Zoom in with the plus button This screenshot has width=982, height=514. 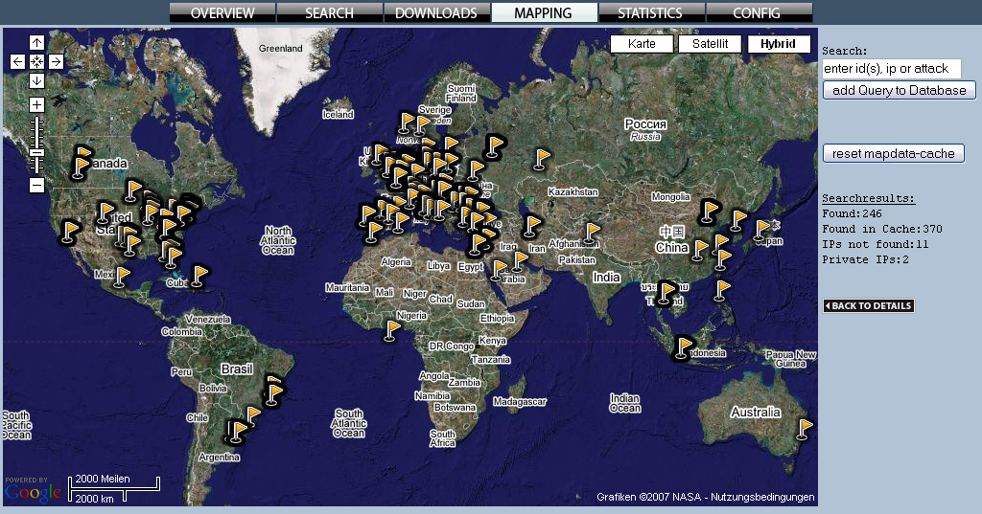36,104
